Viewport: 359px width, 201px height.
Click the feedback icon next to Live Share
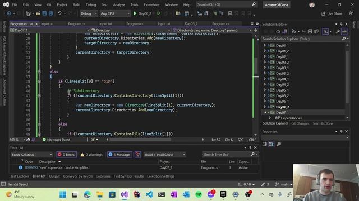tap(351, 13)
